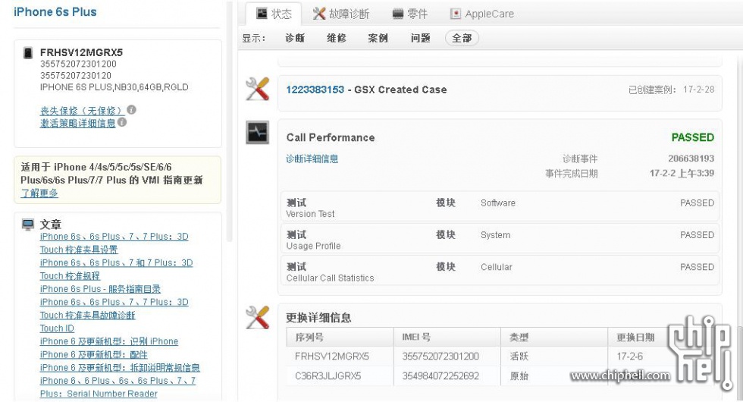
Task: Click the parts icon on 零件 tab
Action: tap(398, 14)
